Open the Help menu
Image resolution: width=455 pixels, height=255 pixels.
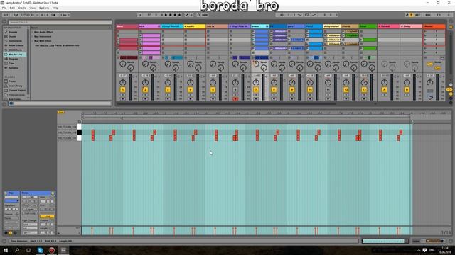(55, 8)
